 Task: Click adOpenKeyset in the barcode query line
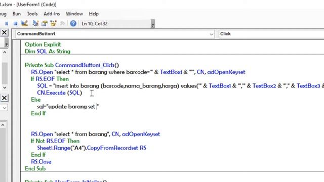click(x=226, y=72)
